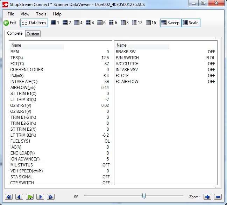Select the A/C CLUTCH row
The width and height of the screenshot is (227, 205).
[166, 64]
